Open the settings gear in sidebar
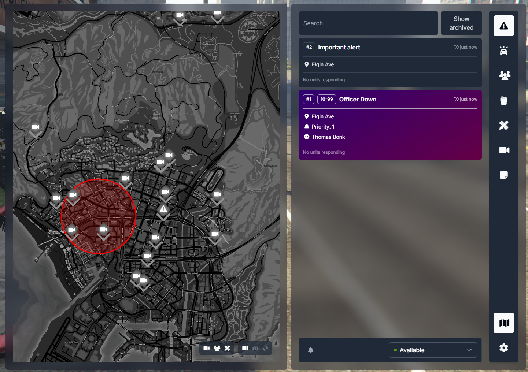 click(504, 348)
